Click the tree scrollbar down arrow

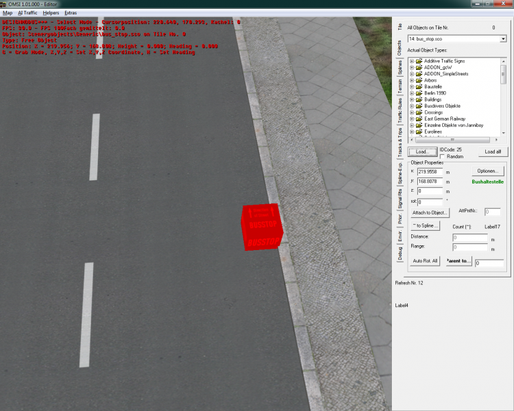coord(504,133)
